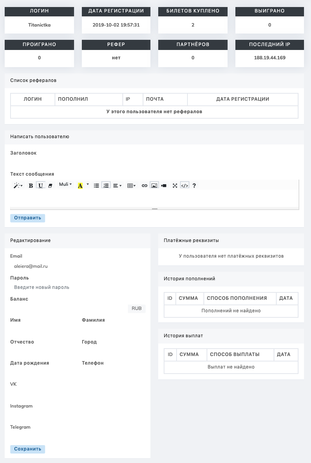Open the insert table dropdown

click(131, 185)
